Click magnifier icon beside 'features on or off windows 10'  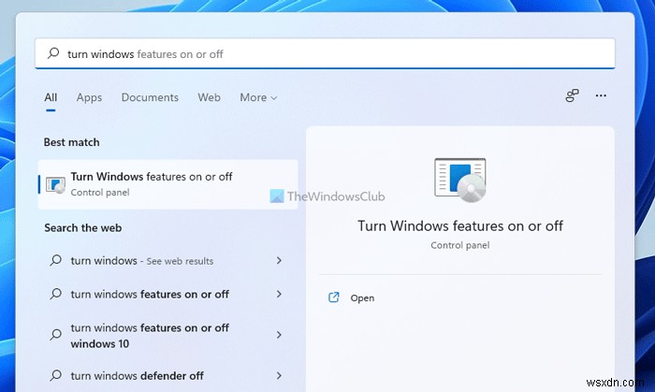(55, 335)
